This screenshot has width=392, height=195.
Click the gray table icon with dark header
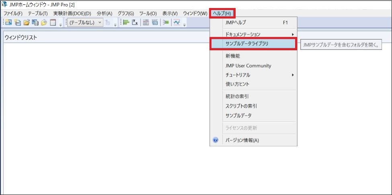(x=146, y=23)
